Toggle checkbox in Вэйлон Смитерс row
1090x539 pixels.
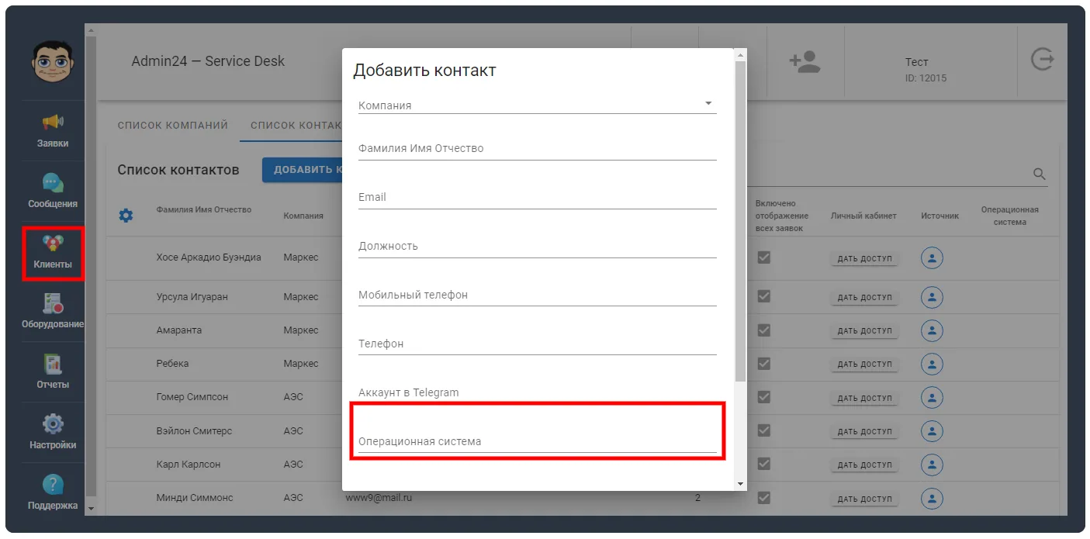point(764,430)
